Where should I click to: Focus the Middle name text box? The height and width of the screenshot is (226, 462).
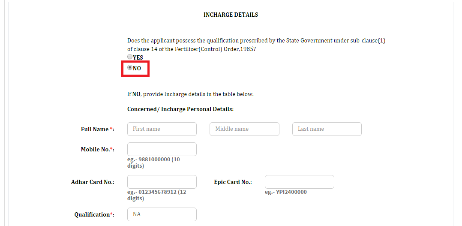244,129
